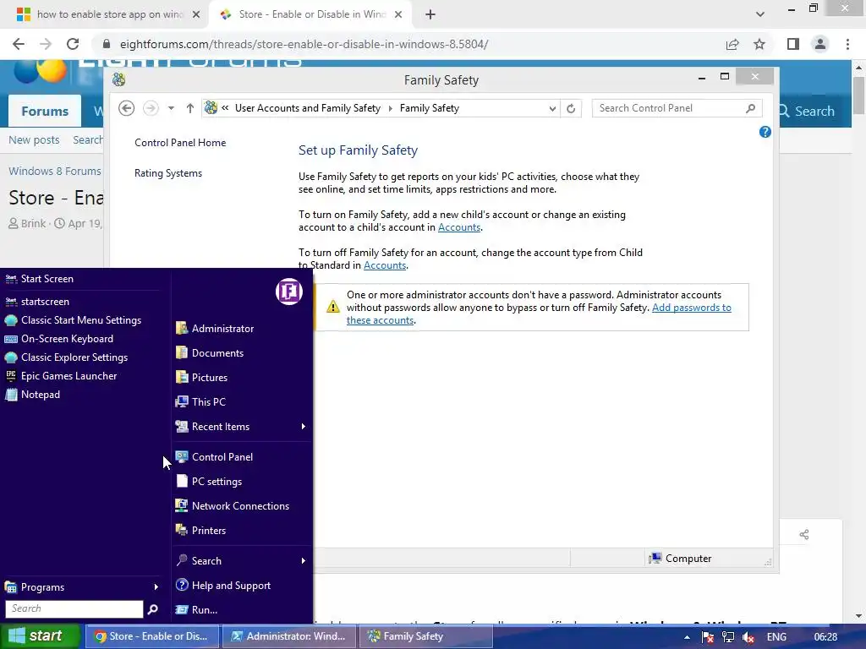
Task: Expand the Recent Items submenu arrow
Action: coord(304,427)
